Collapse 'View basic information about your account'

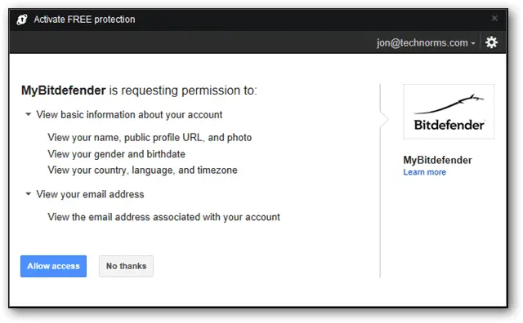pyautogui.click(x=29, y=114)
